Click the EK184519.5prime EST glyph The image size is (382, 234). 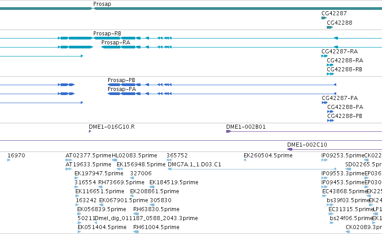152,187
